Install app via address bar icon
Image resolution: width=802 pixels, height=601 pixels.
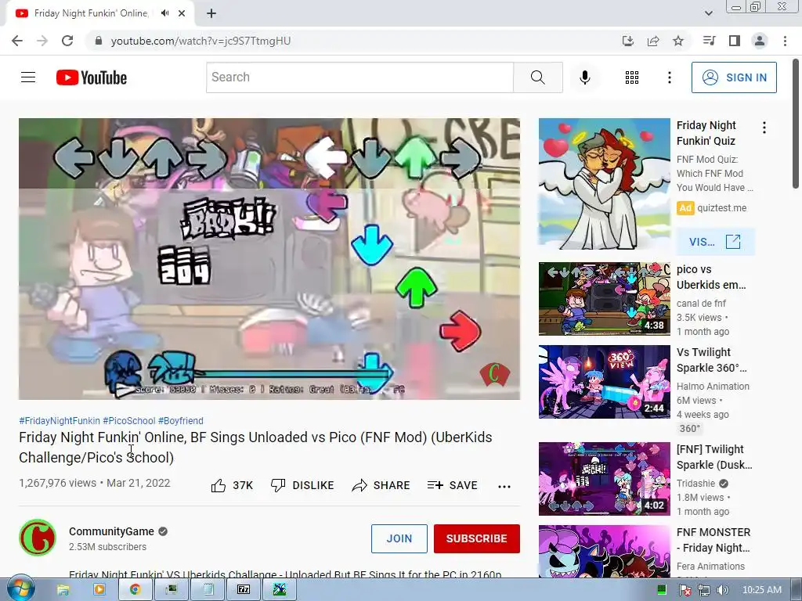click(x=627, y=41)
